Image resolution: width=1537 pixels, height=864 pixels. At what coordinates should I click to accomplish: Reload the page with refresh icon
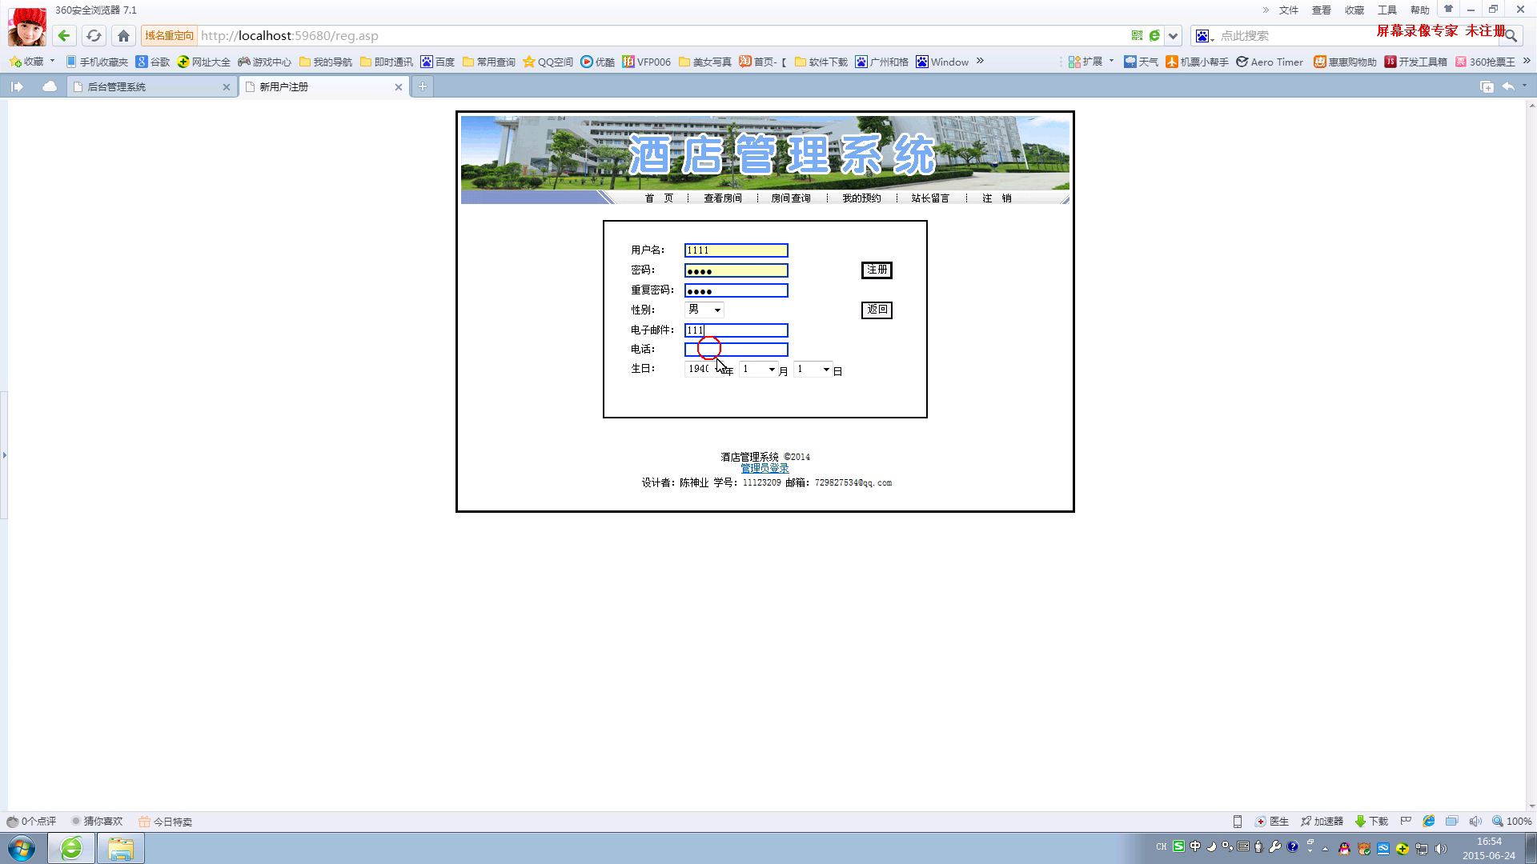pyautogui.click(x=94, y=36)
